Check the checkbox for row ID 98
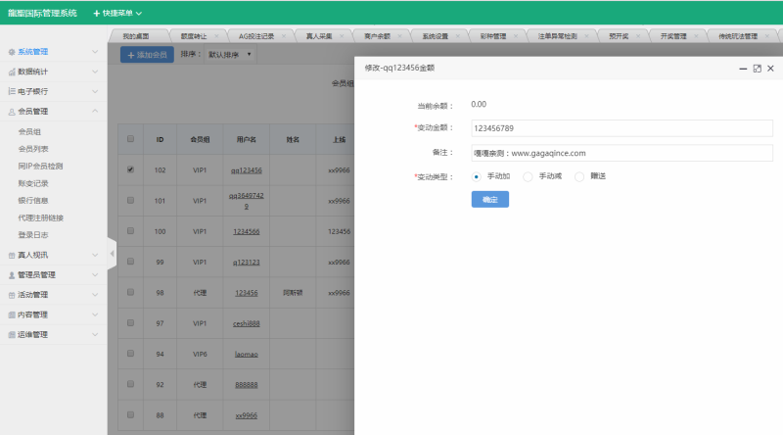The image size is (783, 435). (x=130, y=292)
